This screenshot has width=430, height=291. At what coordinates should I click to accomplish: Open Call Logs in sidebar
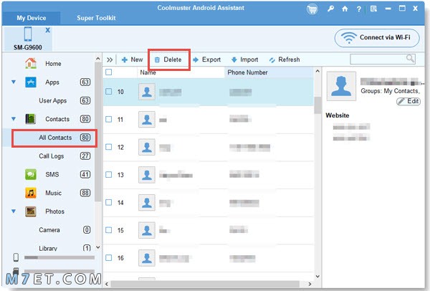52,156
